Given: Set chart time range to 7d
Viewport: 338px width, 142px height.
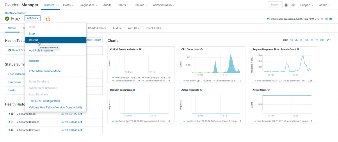Looking at the screenshot, I should 317,40.
